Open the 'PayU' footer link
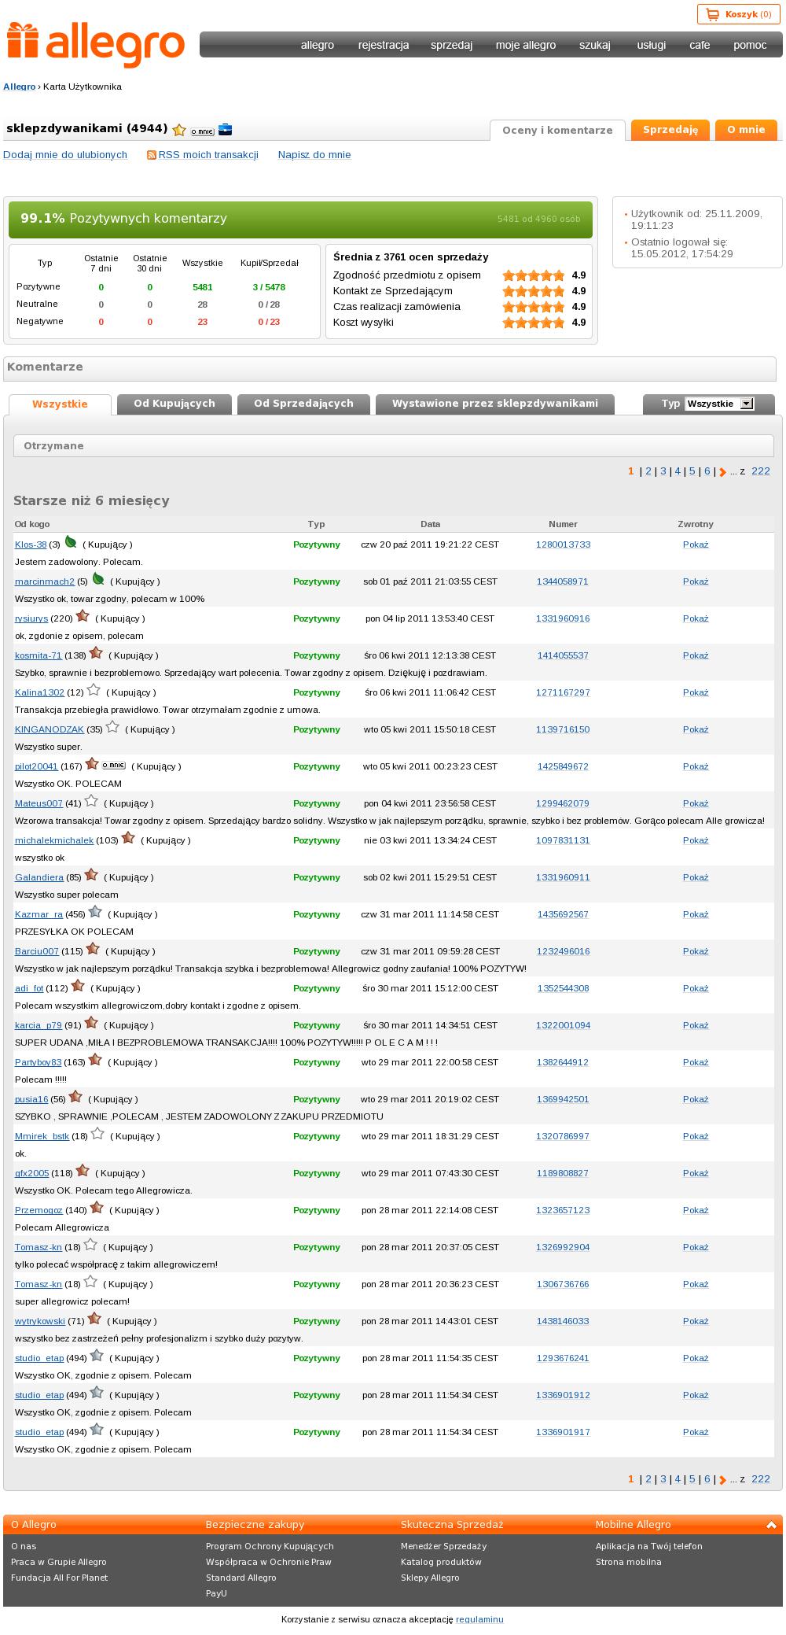 click(x=216, y=1593)
